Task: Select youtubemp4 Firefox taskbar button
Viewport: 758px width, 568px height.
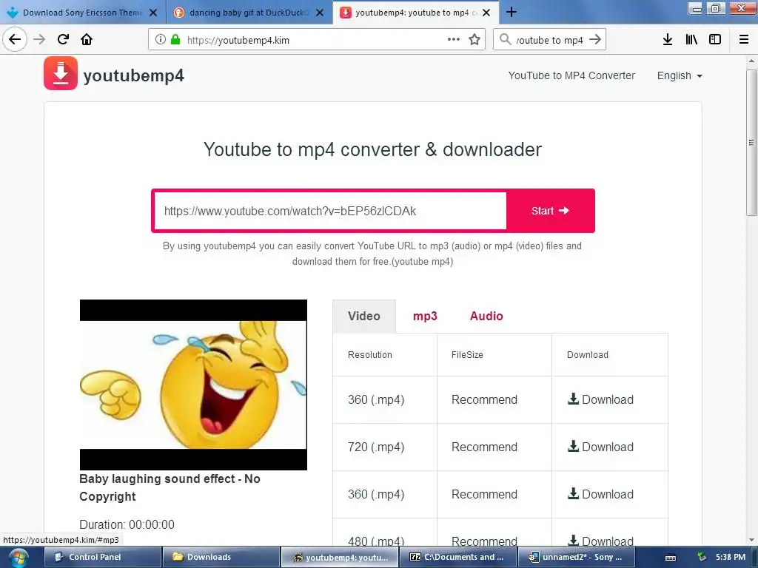Action: (339, 557)
